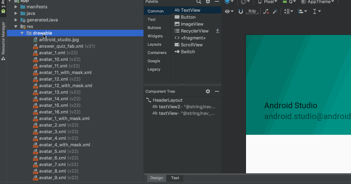Select the generatedJava folder icon
The image size is (351, 184).
pos(23,20)
